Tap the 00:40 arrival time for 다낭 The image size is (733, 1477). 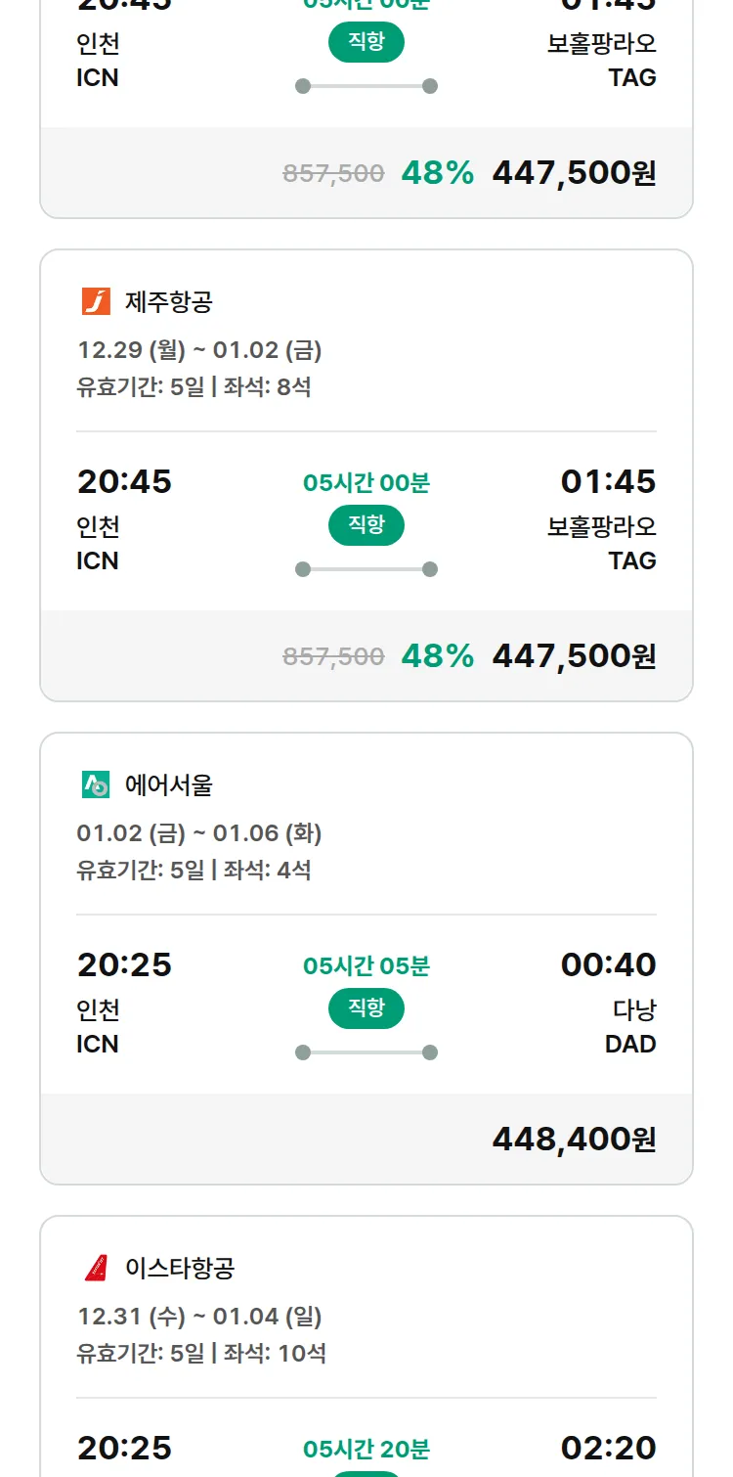click(608, 965)
